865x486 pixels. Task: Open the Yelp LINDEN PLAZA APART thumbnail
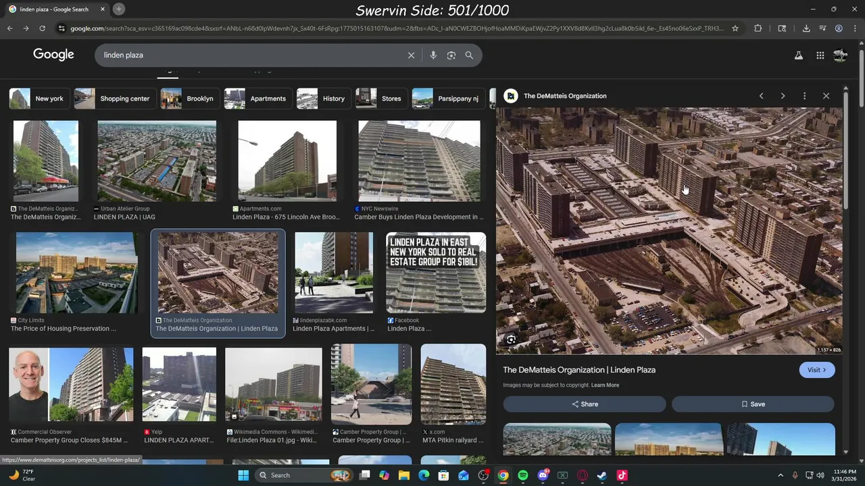click(x=179, y=384)
